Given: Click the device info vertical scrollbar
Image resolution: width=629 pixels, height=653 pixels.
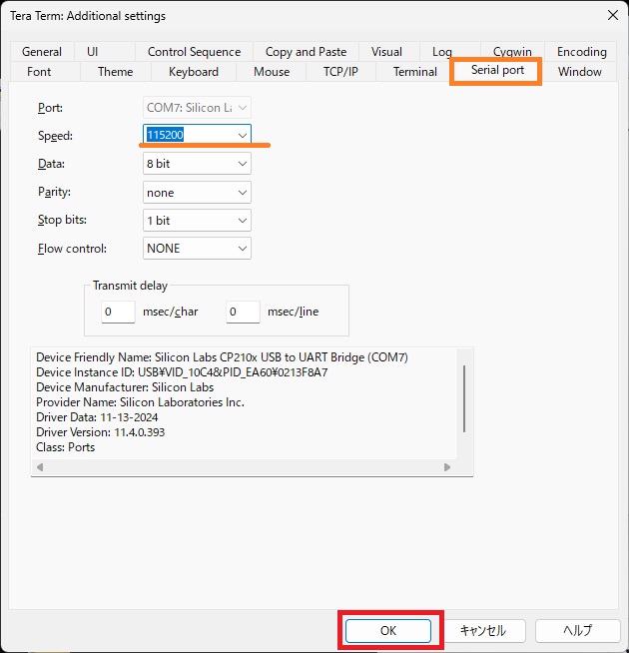Looking at the screenshot, I should (464, 399).
